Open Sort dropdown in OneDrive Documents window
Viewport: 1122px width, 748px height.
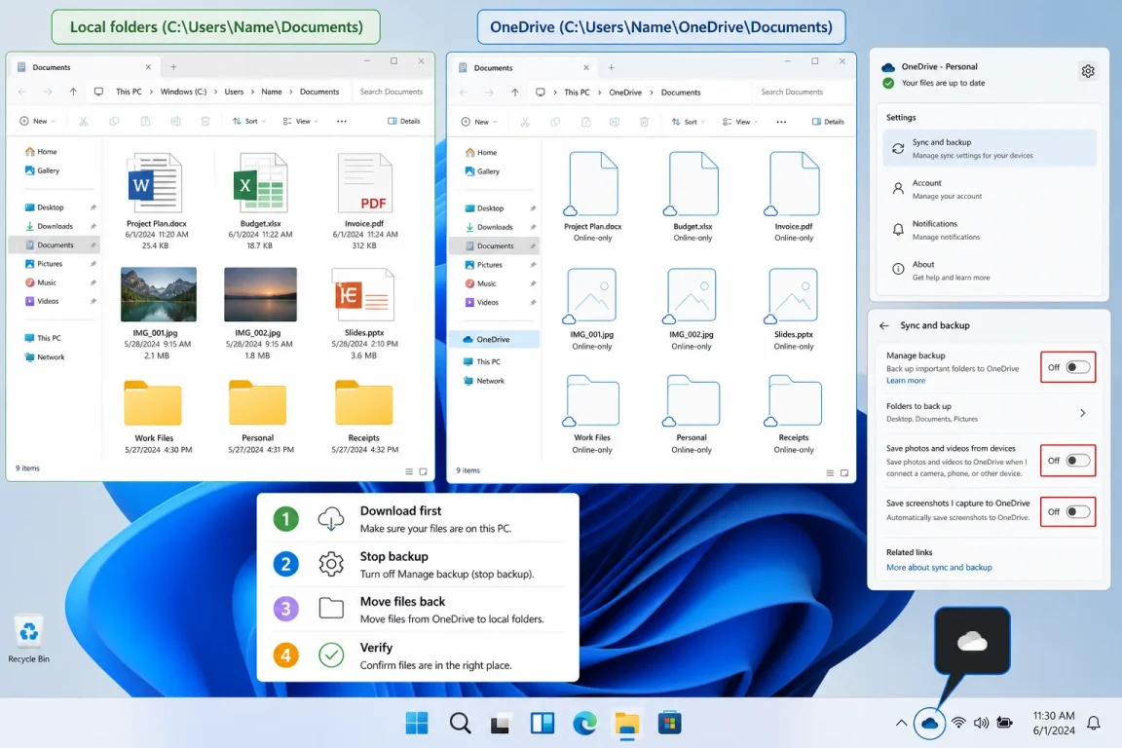click(689, 122)
